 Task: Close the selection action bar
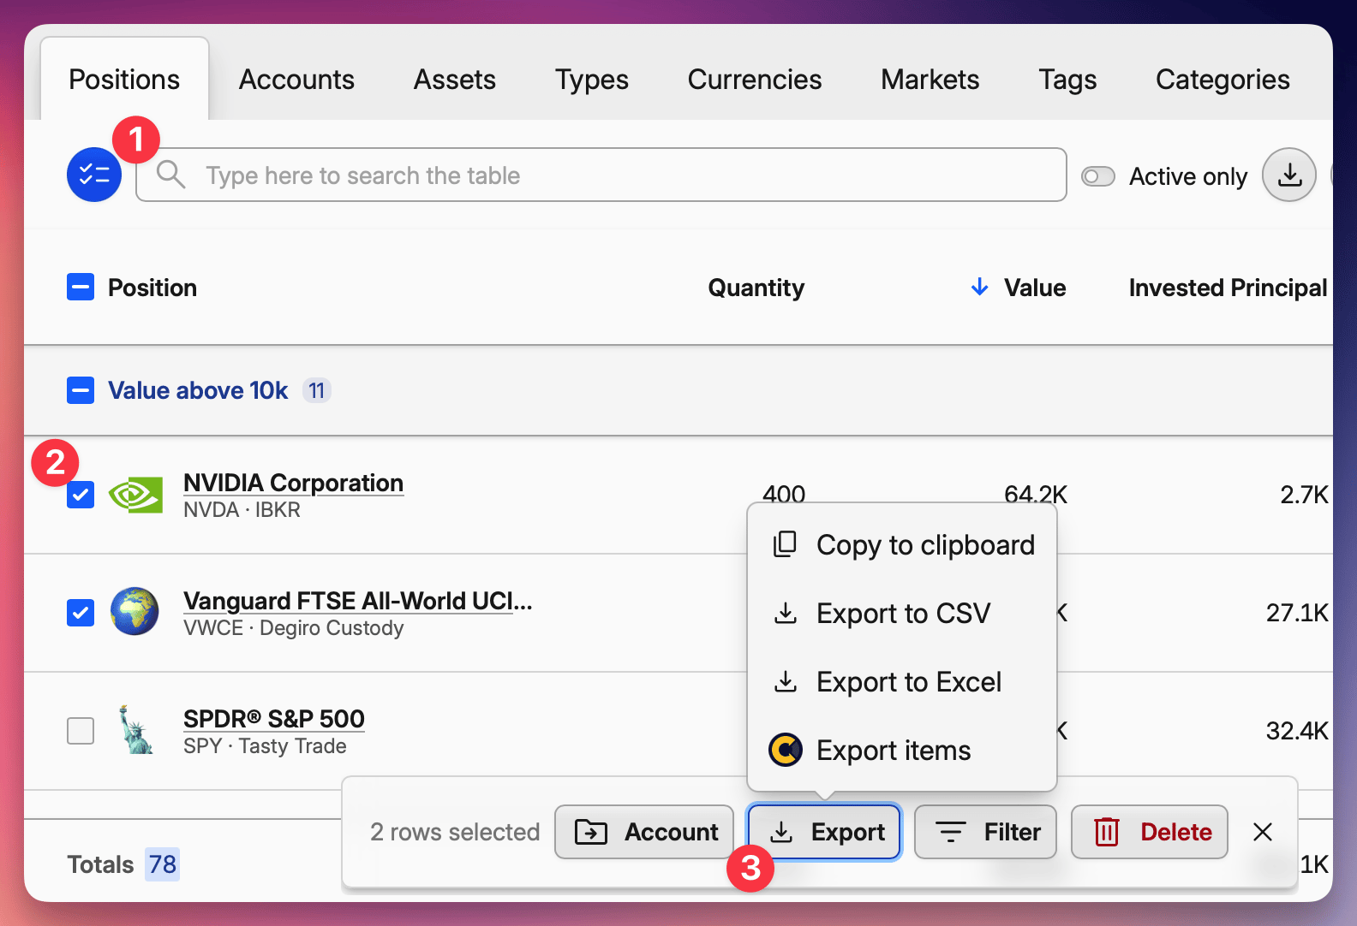pyautogui.click(x=1262, y=832)
